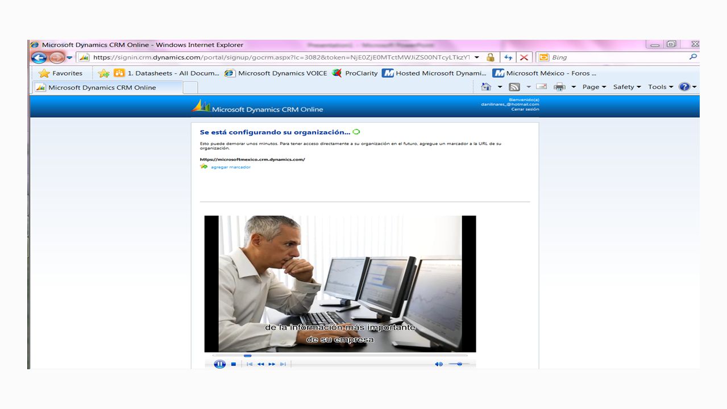Image resolution: width=727 pixels, height=409 pixels.
Task: Click the video frame of the man
Action: [340, 283]
